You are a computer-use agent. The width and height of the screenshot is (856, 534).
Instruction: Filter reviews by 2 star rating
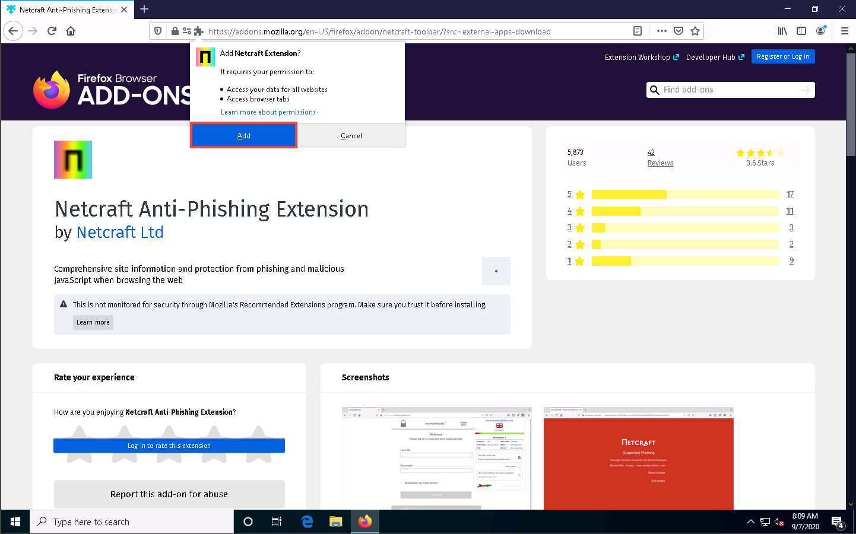tap(576, 244)
